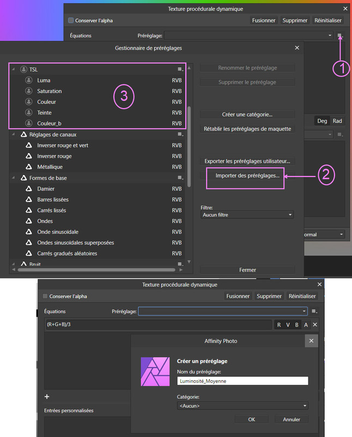Click the Affinity icon next to Damier

point(29,188)
